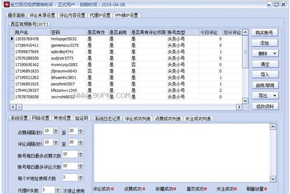Viewport: 290px width, 194px height.
Task: Click the 添加 button
Action: [264, 43]
